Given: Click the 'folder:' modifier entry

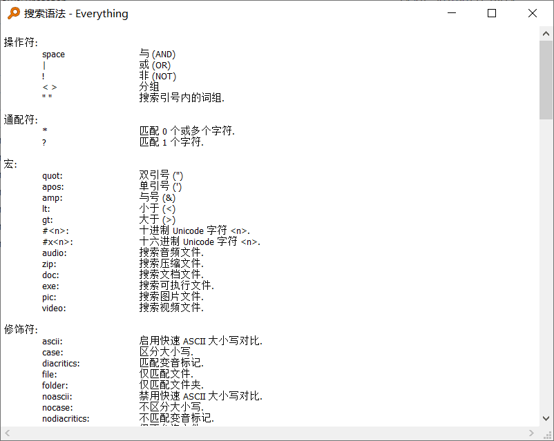Looking at the screenshot, I should point(55,386).
